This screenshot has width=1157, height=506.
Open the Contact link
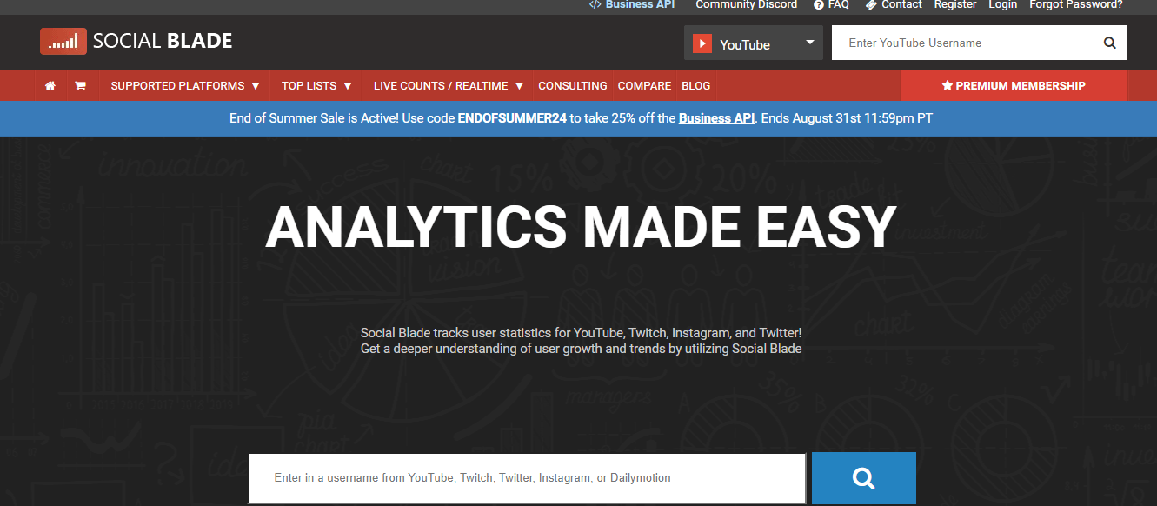901,4
